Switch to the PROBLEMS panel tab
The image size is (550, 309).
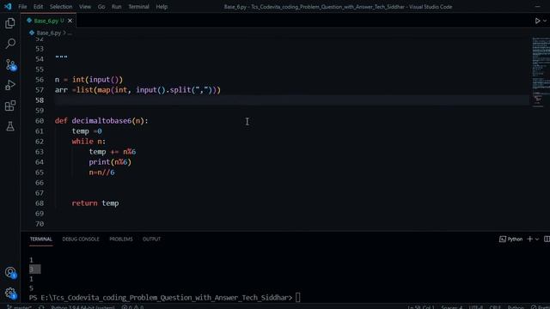[121, 239]
